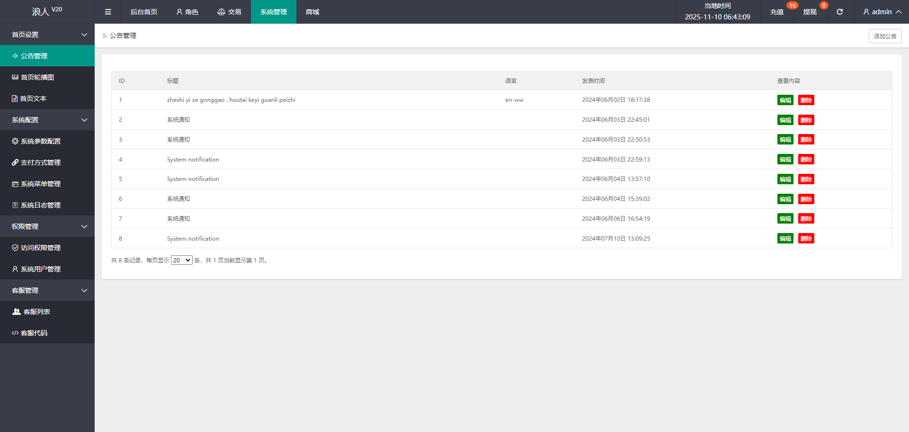
Task: Open 首页轮播图 image icon item
Action: point(33,77)
